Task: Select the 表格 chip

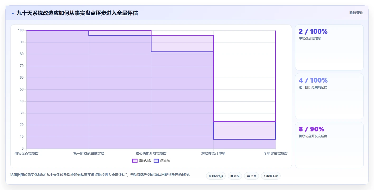Action: [235, 176]
